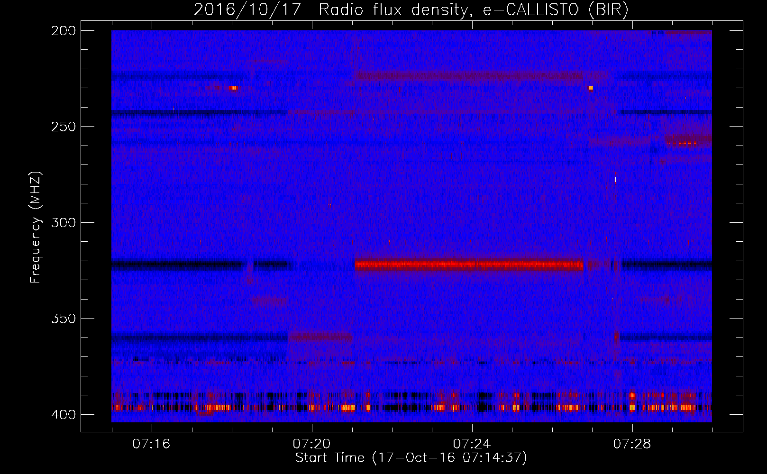Screen dimensions: 767x474
Task: Click the 350 frequency tick label
Action: (x=64, y=319)
